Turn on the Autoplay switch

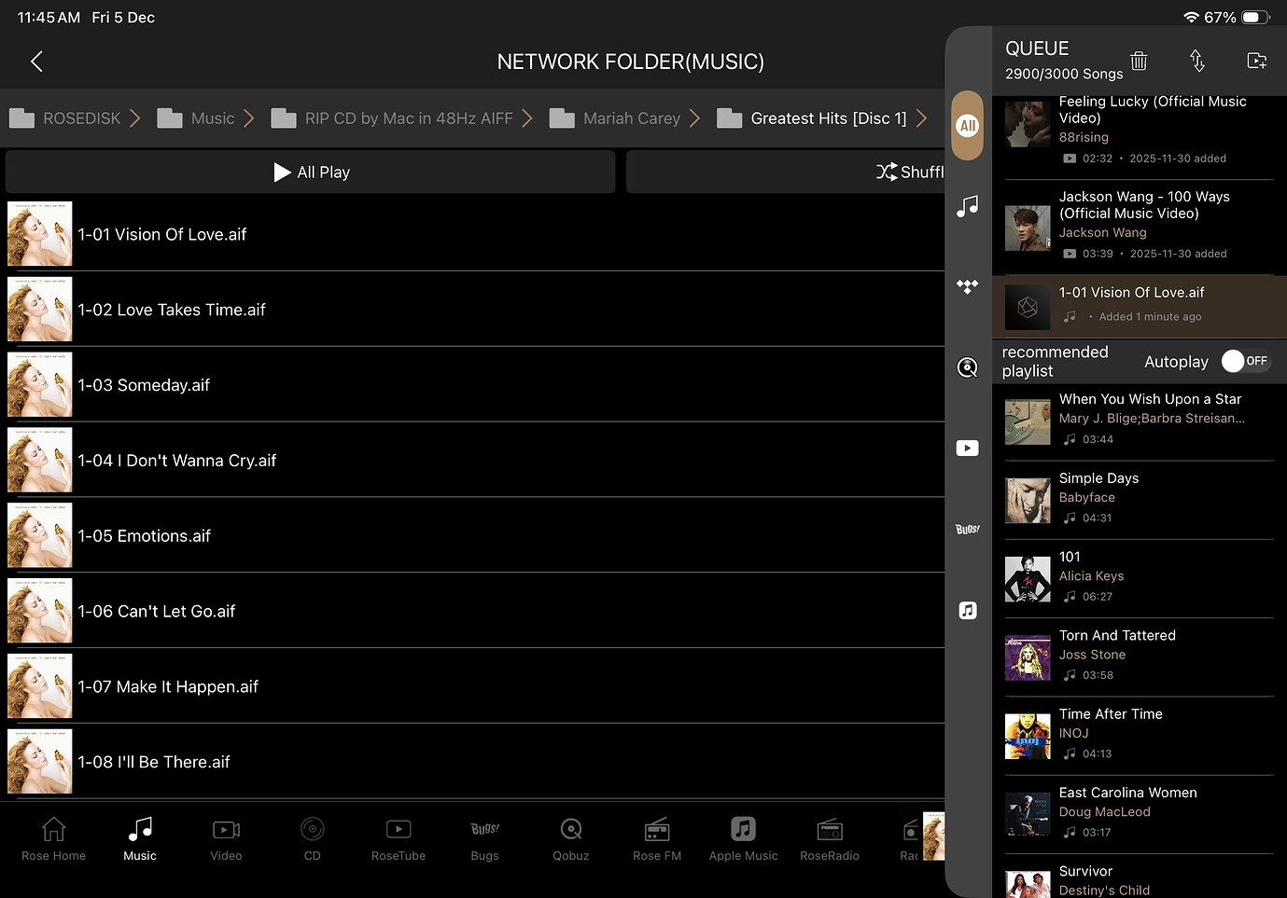coord(1245,361)
